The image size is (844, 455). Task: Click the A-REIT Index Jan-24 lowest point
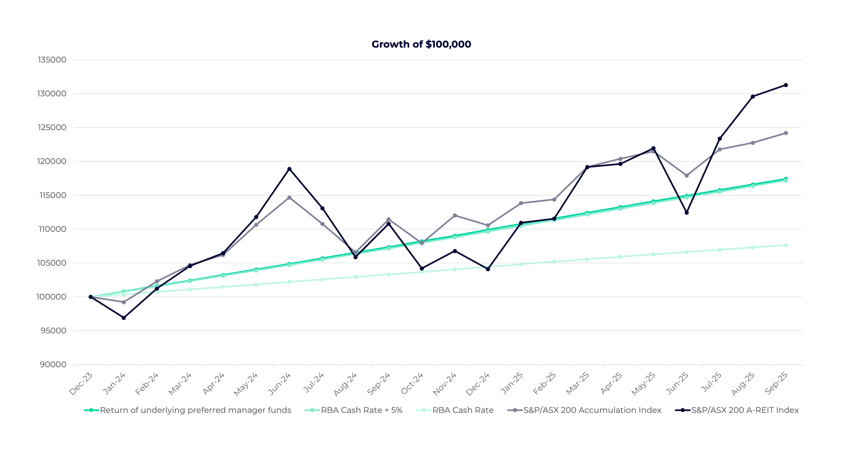pos(124,318)
